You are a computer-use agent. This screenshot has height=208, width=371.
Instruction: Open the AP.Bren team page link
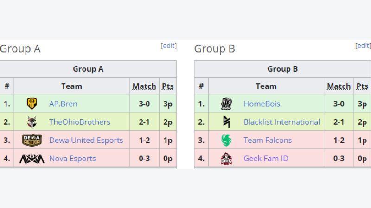pos(63,104)
